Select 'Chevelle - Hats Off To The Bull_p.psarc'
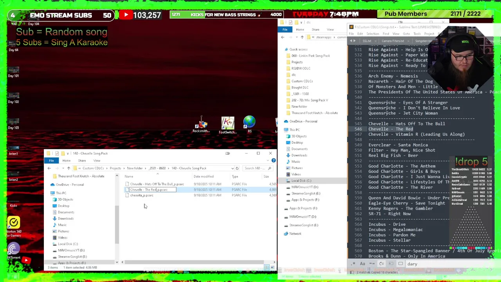The image size is (501, 282). tap(157, 184)
